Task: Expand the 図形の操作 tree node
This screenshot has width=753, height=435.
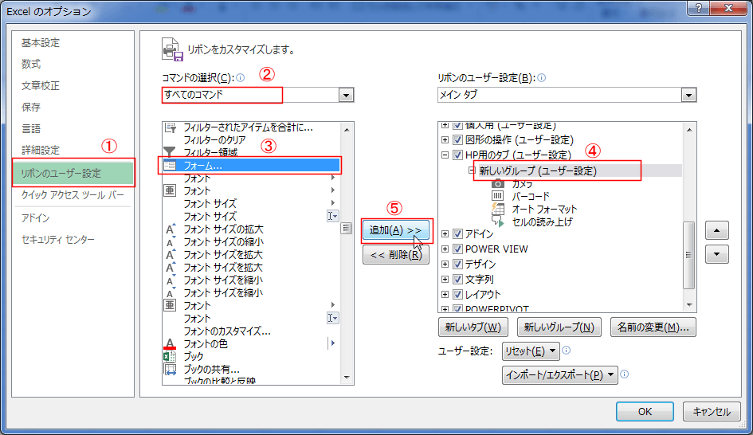Action: pyautogui.click(x=445, y=139)
